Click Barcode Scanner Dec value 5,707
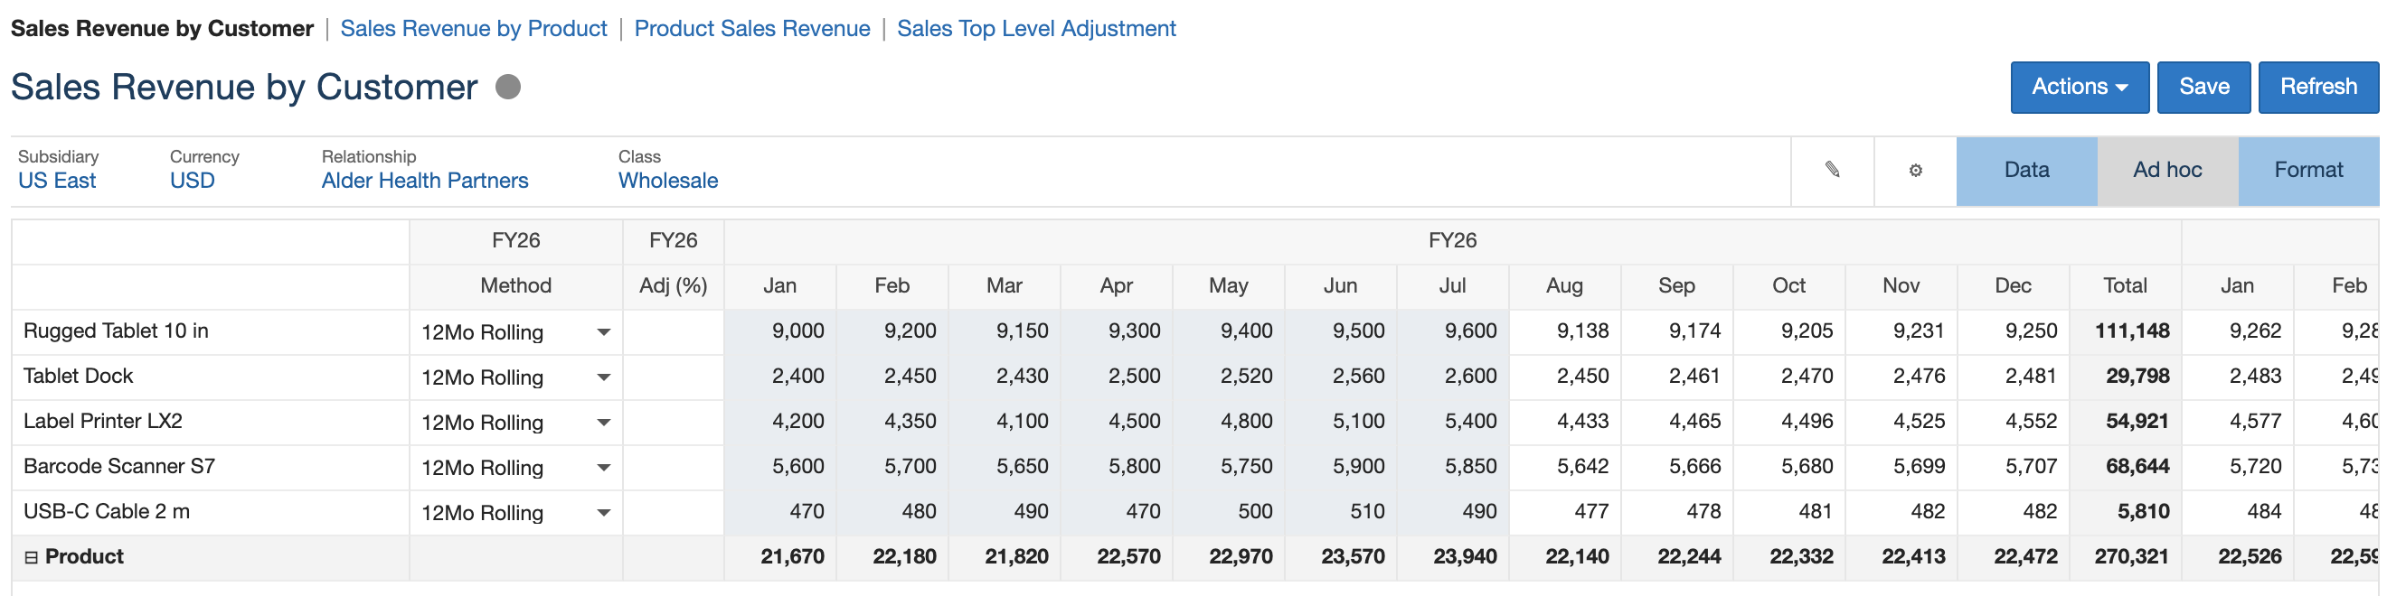This screenshot has width=2387, height=596. 2013,468
